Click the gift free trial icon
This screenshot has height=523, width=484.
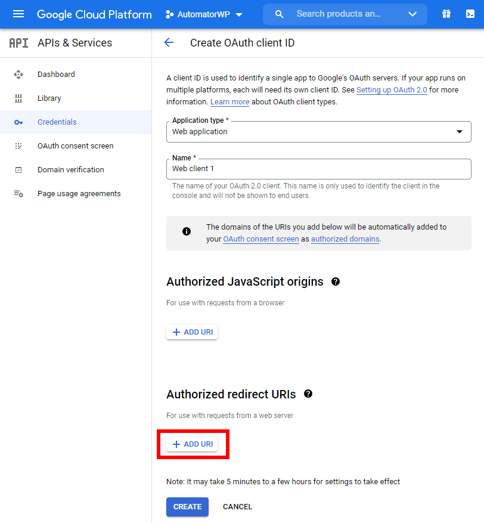click(x=446, y=14)
